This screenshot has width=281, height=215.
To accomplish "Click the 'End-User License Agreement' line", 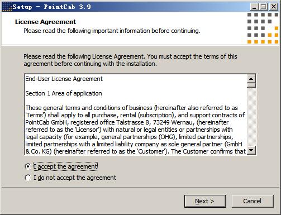I will [64, 79].
